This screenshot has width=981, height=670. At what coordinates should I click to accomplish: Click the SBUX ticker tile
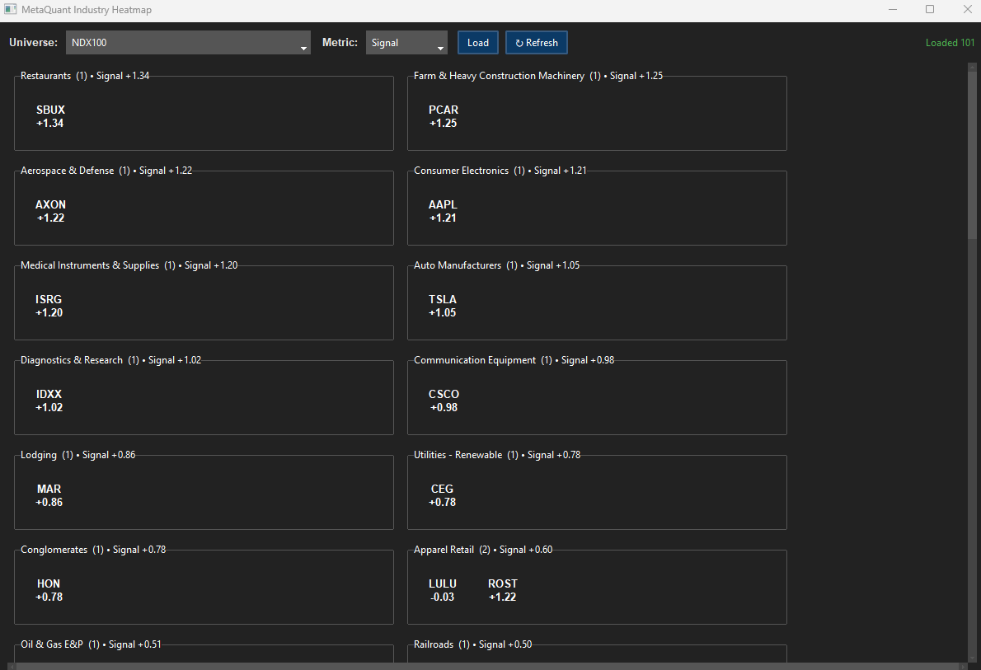(50, 116)
